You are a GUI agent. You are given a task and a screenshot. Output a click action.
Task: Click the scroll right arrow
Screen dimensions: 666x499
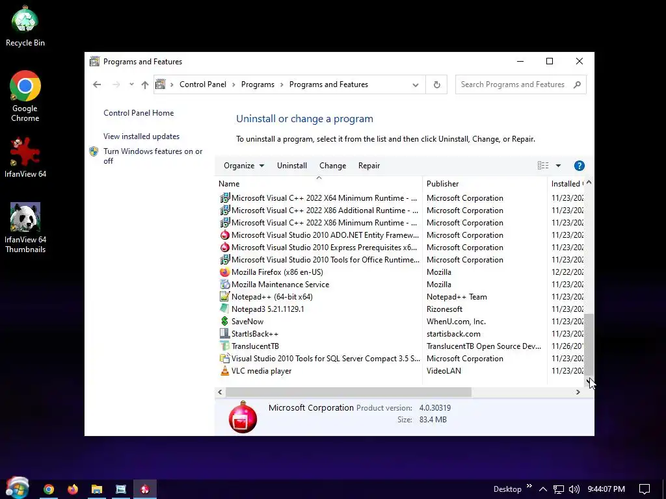[x=578, y=392]
